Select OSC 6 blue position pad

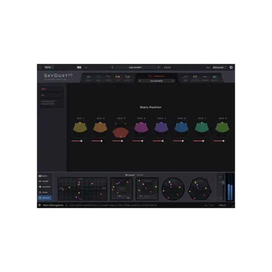(181, 129)
